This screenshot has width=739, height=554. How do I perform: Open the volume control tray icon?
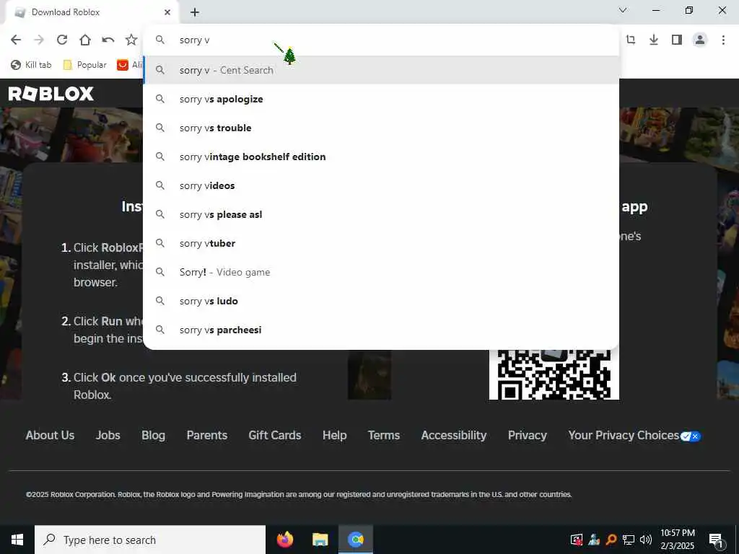646,540
